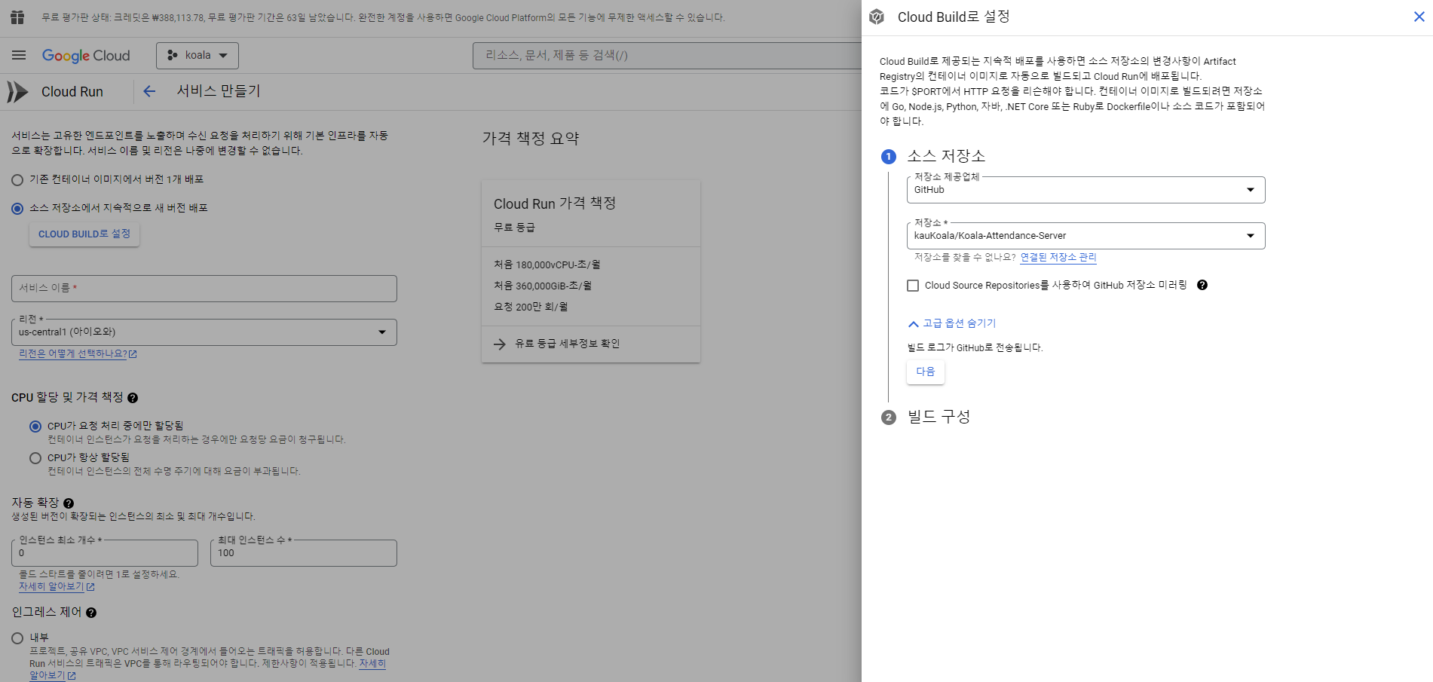Select 기존 컨테이너 이미지에서 버전 1개 배포 radio
This screenshot has height=682, width=1433.
click(17, 180)
